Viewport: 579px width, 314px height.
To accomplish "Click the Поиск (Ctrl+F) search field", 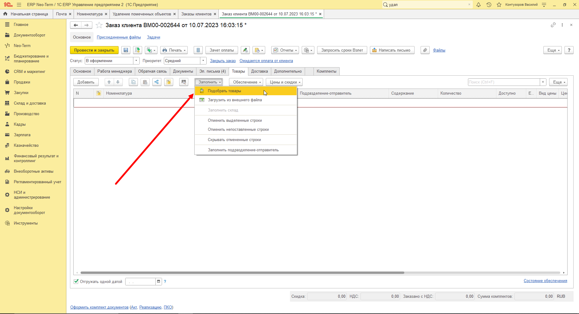I will pos(504,82).
